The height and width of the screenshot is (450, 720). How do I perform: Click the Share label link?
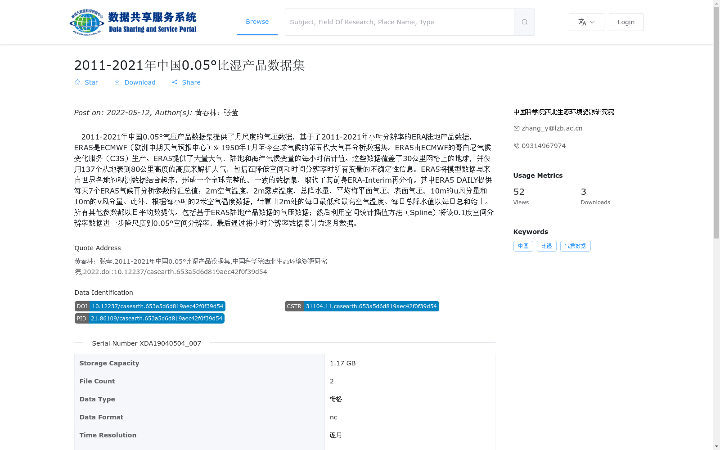[x=191, y=82]
